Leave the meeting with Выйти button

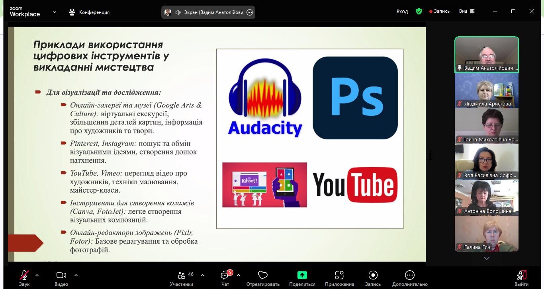(522, 278)
